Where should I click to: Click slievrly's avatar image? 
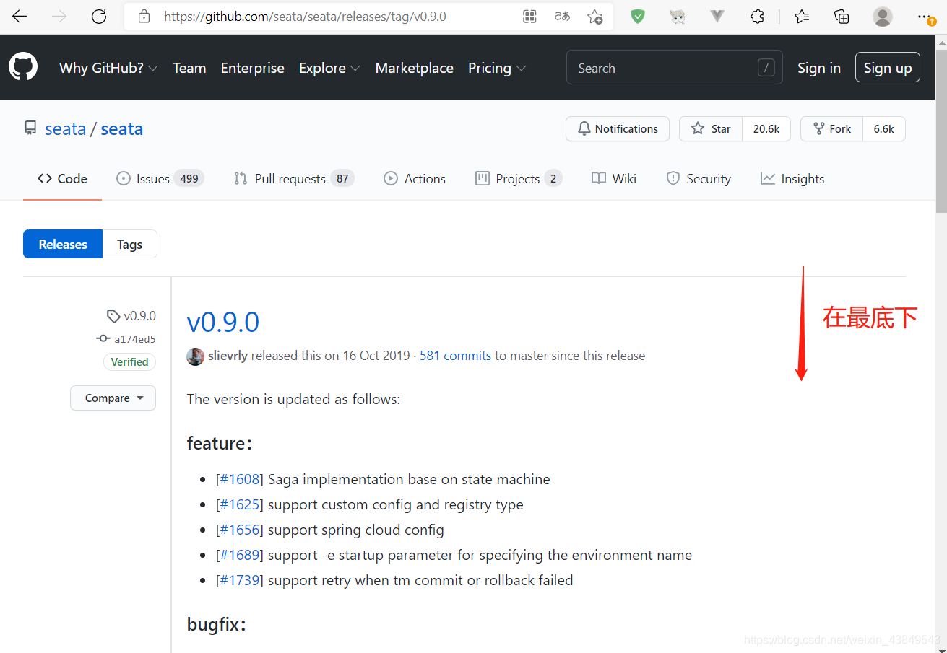tap(195, 356)
